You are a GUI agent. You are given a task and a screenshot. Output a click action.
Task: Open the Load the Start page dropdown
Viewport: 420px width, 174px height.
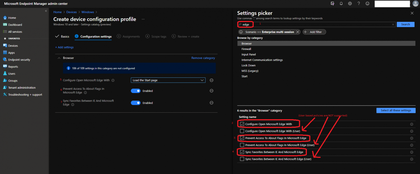pyautogui.click(x=168, y=80)
